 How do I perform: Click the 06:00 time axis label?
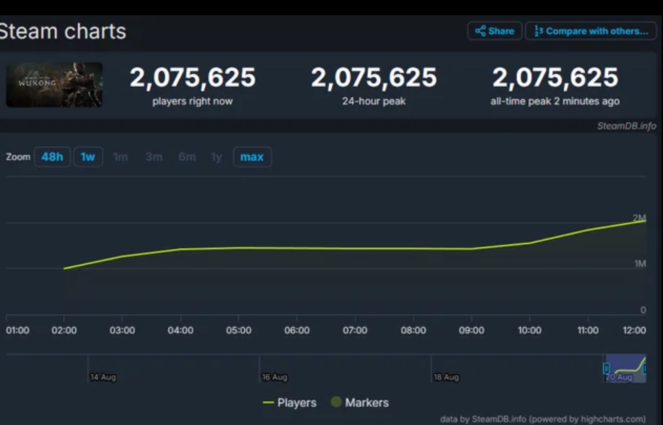[x=297, y=330]
